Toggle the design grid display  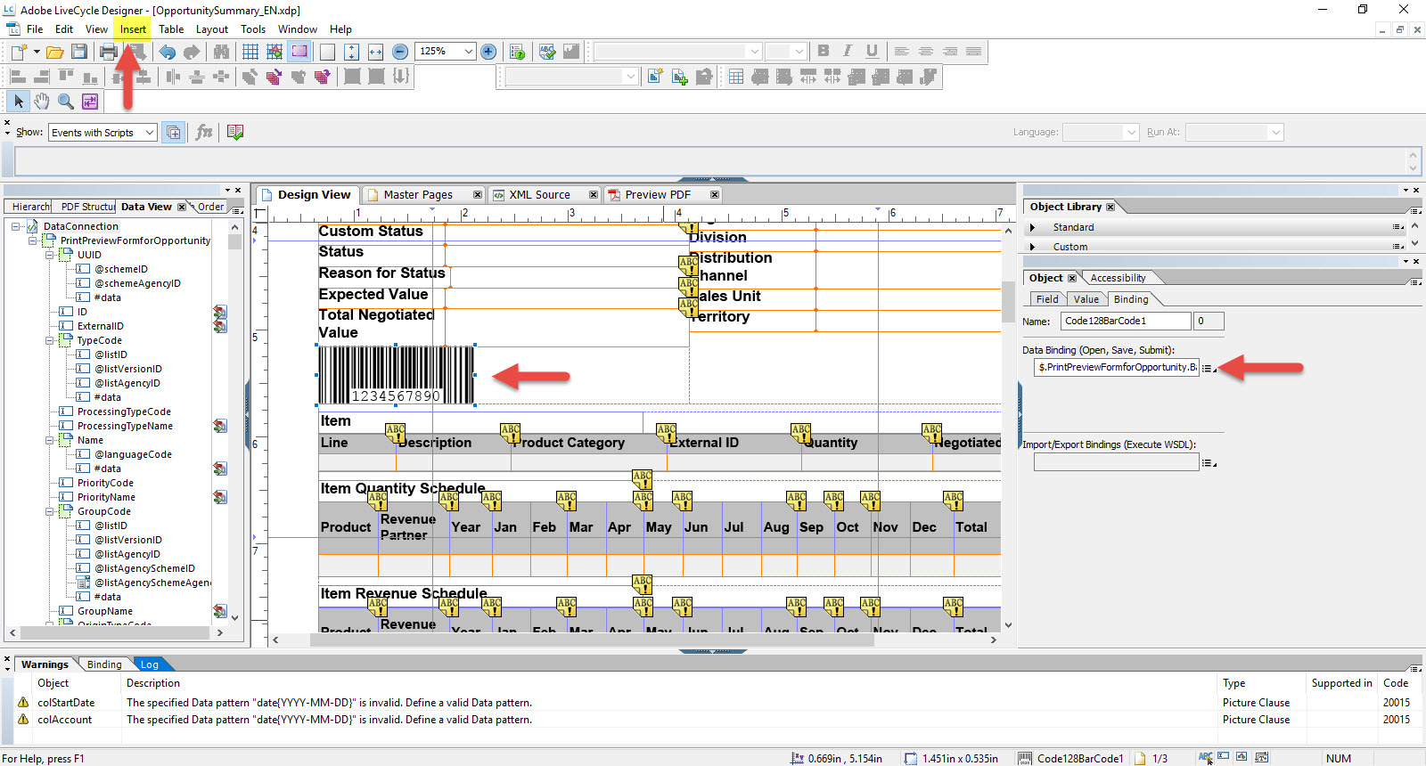click(250, 52)
